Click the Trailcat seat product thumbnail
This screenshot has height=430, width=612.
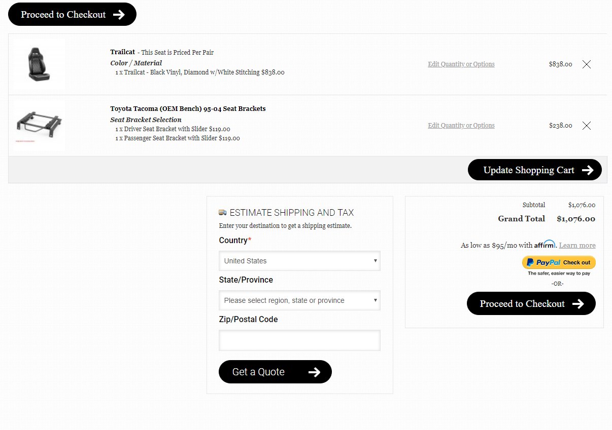click(x=40, y=64)
